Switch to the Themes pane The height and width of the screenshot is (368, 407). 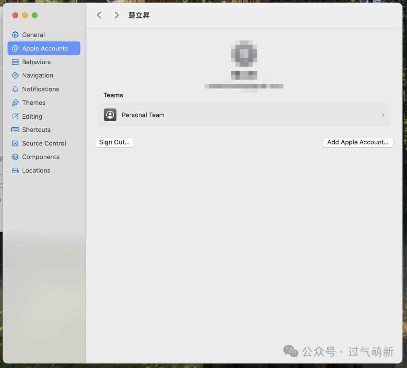[x=44, y=102]
